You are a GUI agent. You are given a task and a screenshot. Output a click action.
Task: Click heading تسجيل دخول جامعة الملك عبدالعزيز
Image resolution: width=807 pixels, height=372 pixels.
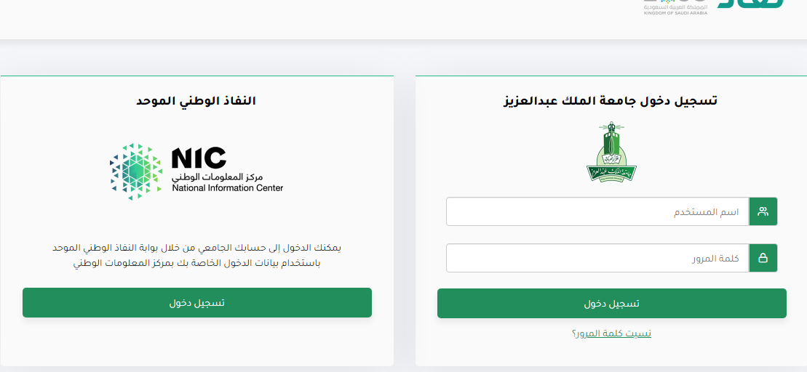point(611,101)
